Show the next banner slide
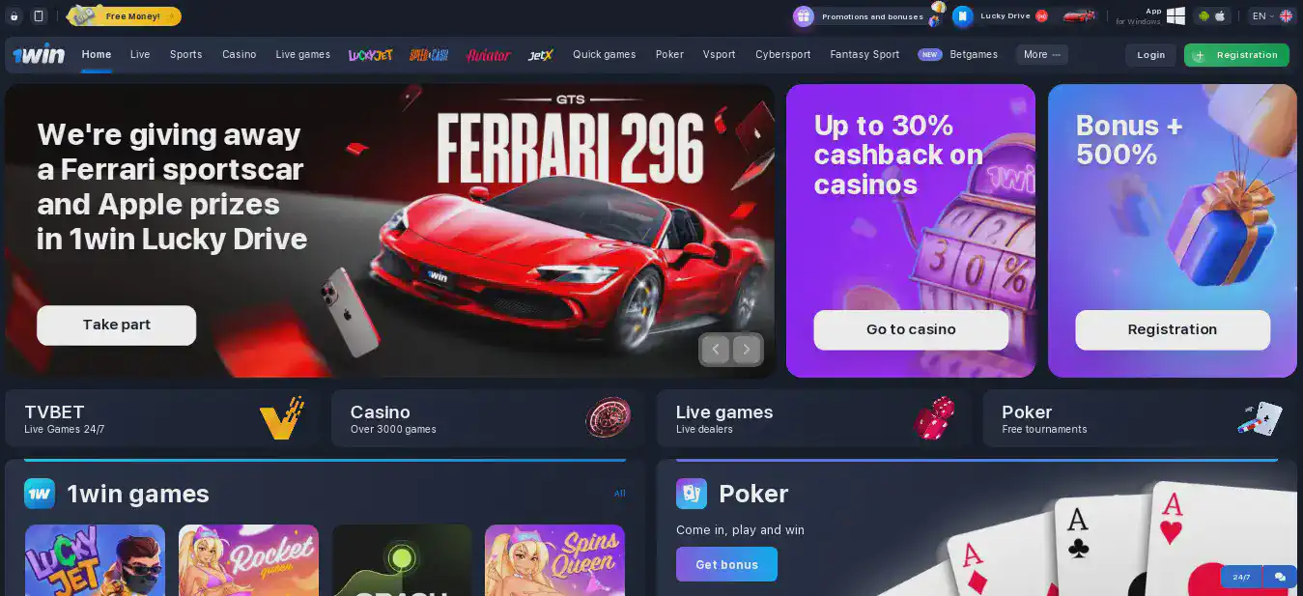Viewport: 1303px width, 596px height. pos(747,350)
